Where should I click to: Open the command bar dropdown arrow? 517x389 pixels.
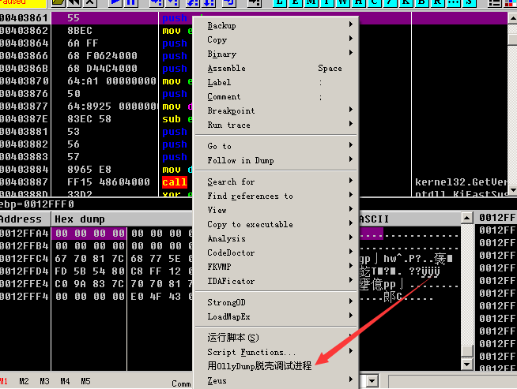click(x=372, y=381)
